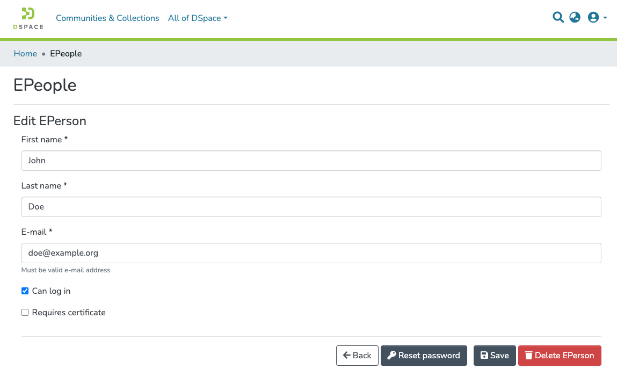
Task: Navigate to Home via breadcrumb
Action: [x=25, y=53]
